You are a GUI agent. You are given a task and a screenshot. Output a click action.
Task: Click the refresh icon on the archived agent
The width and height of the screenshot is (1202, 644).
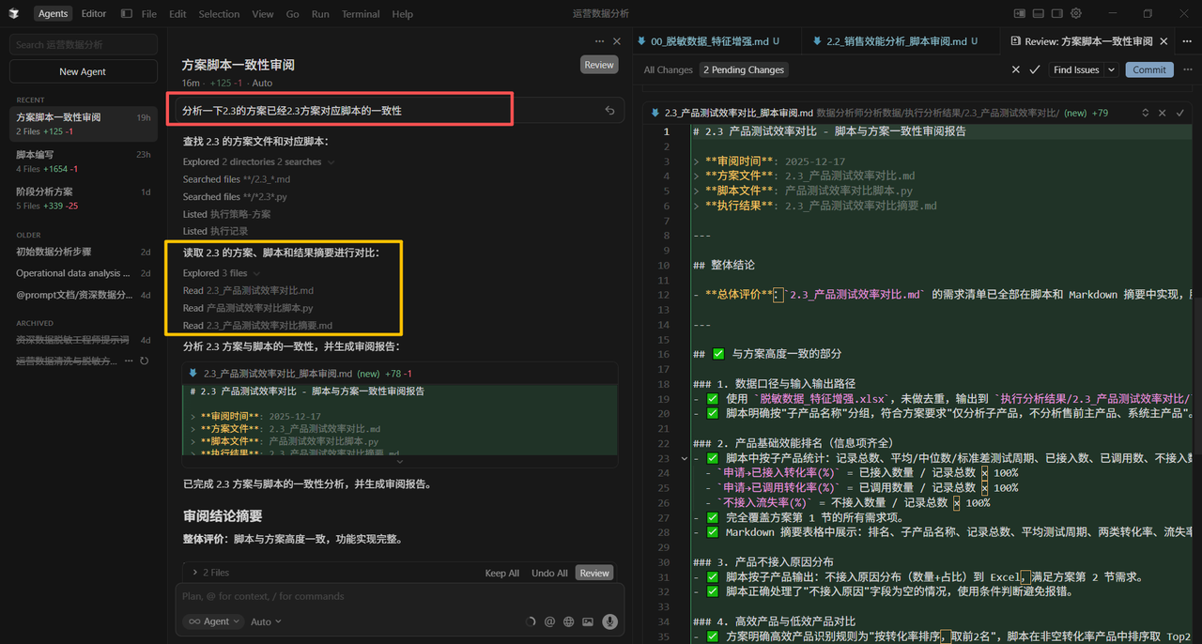(144, 360)
